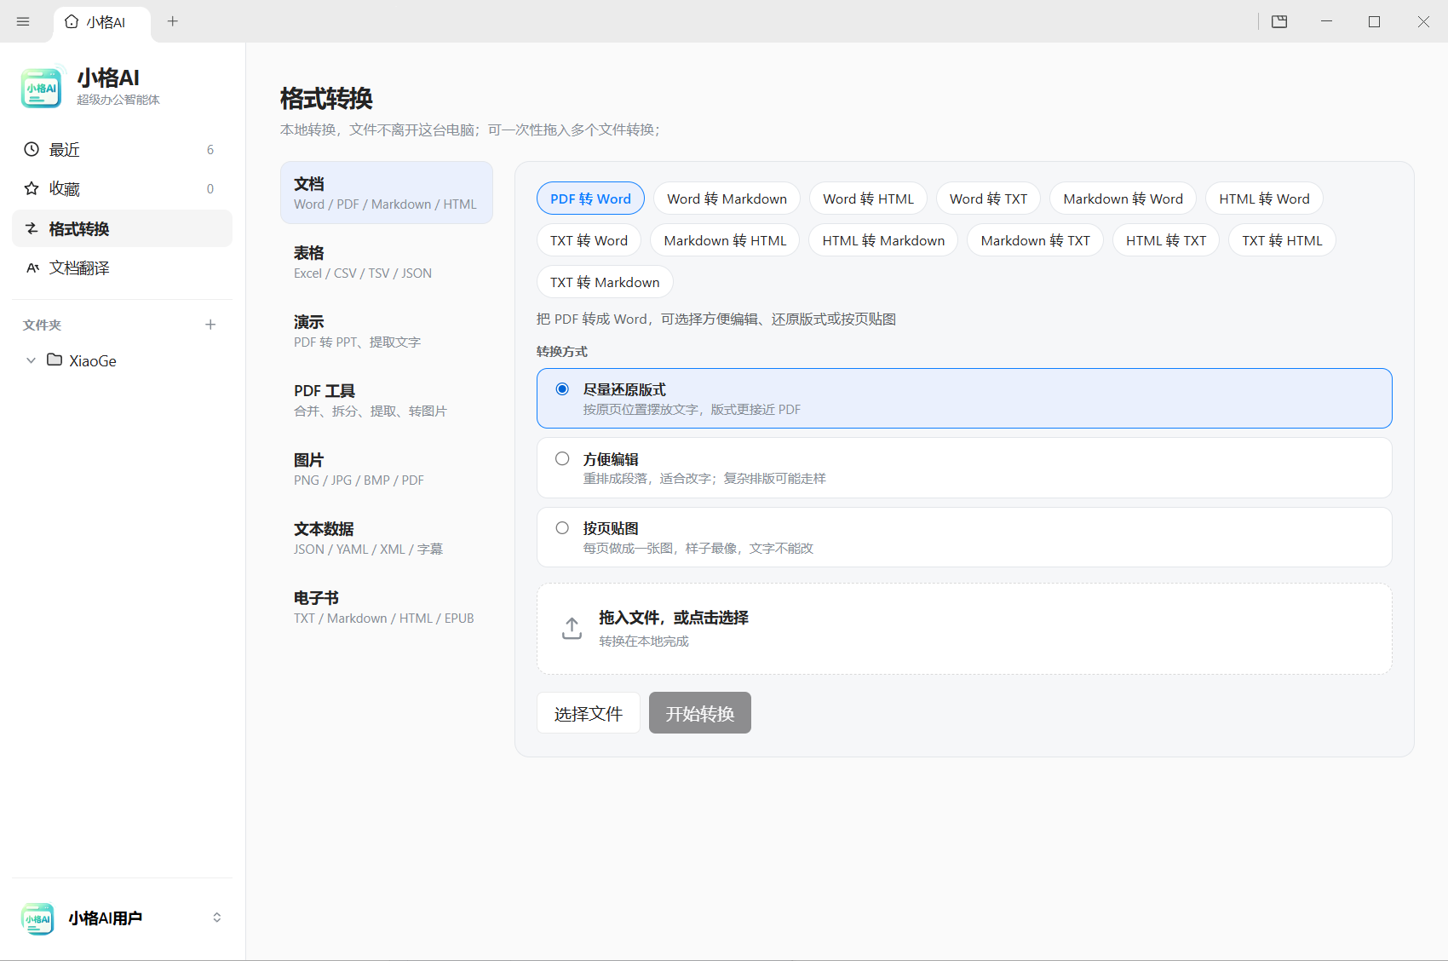Choose Word 转 Markdown conversion
The width and height of the screenshot is (1448, 961).
pyautogui.click(x=727, y=199)
